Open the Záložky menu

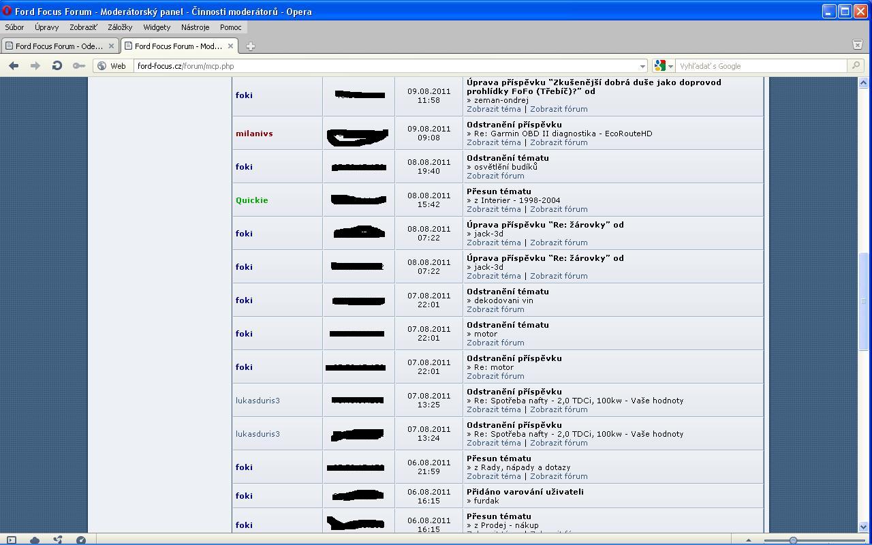tap(120, 27)
